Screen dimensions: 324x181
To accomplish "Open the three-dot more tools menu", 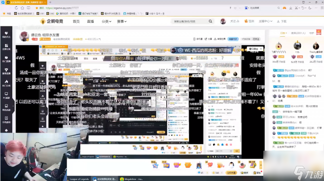I will [316, 8].
